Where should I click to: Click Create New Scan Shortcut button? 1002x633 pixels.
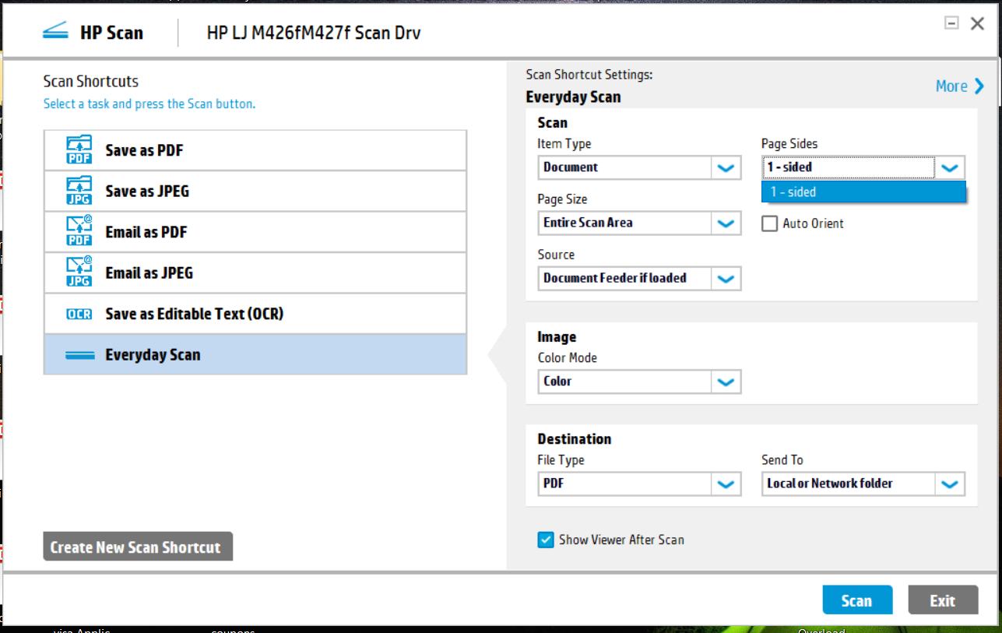click(138, 547)
